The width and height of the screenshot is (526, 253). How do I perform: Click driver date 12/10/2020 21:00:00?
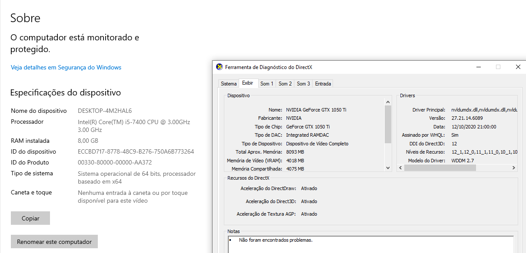pyautogui.click(x=473, y=127)
